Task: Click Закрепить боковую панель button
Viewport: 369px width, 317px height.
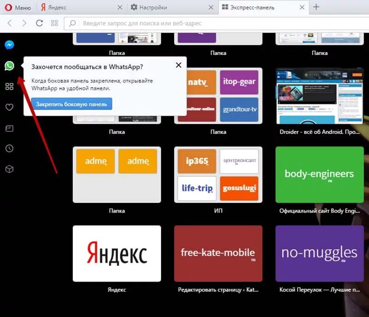Action: tap(71, 104)
